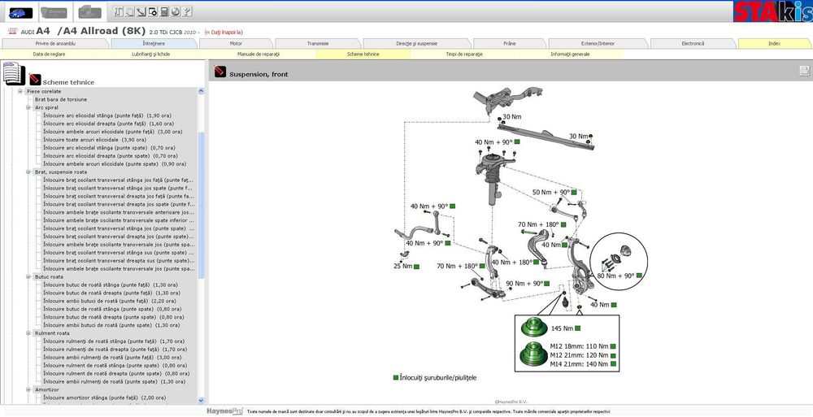Click the first toolbar icon after module buttons
This screenshot has height=417, width=813.
point(118,11)
